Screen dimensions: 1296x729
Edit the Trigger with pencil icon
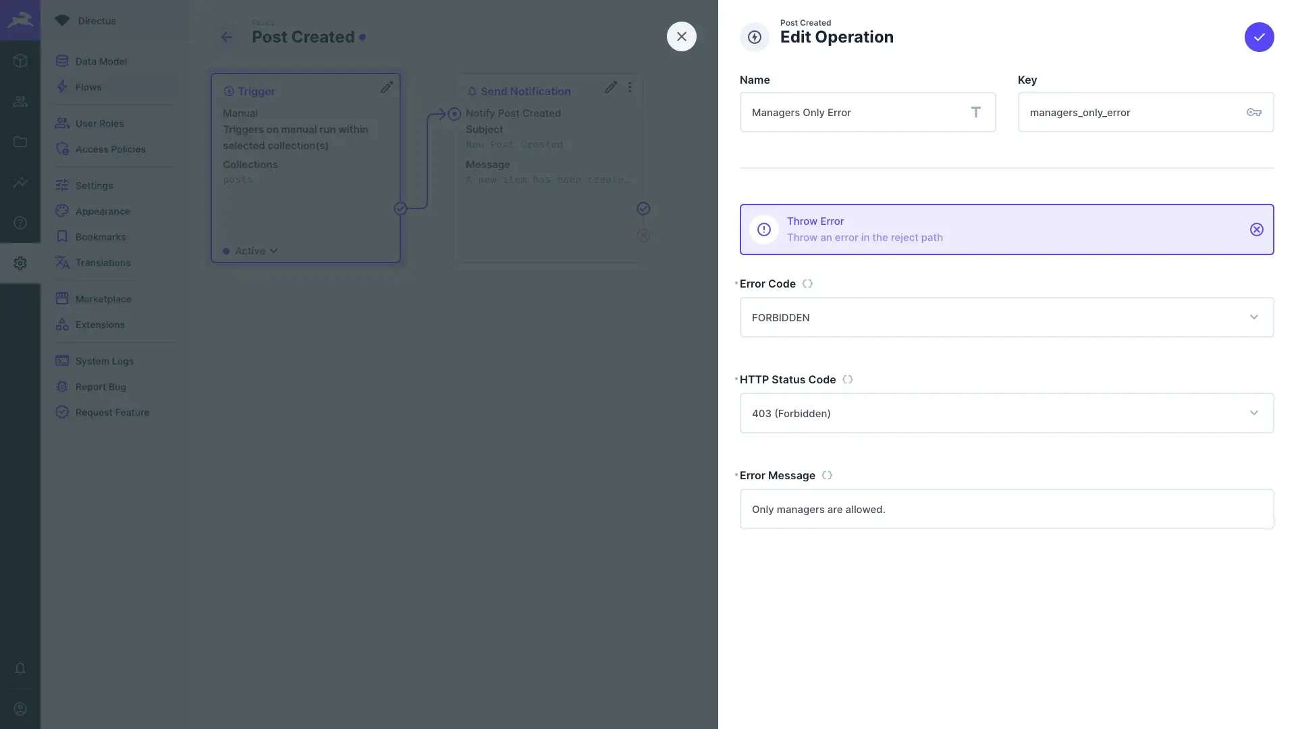click(x=386, y=87)
